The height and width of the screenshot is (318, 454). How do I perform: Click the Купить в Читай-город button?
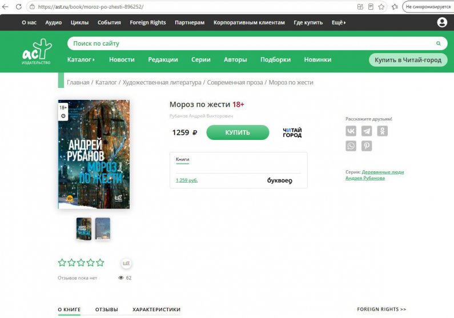pyautogui.click(x=408, y=60)
